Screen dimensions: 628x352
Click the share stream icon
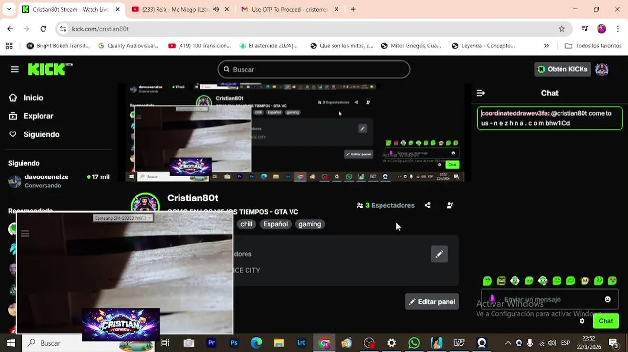point(427,205)
